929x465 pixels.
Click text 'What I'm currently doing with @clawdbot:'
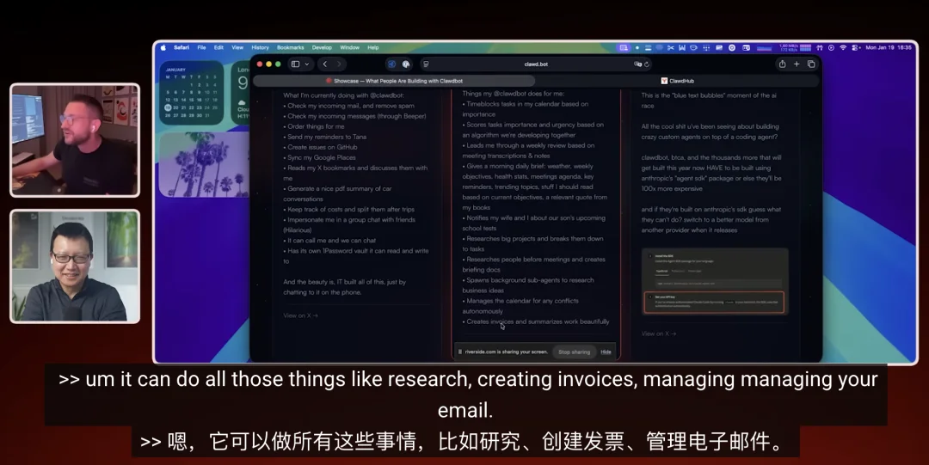(343, 95)
